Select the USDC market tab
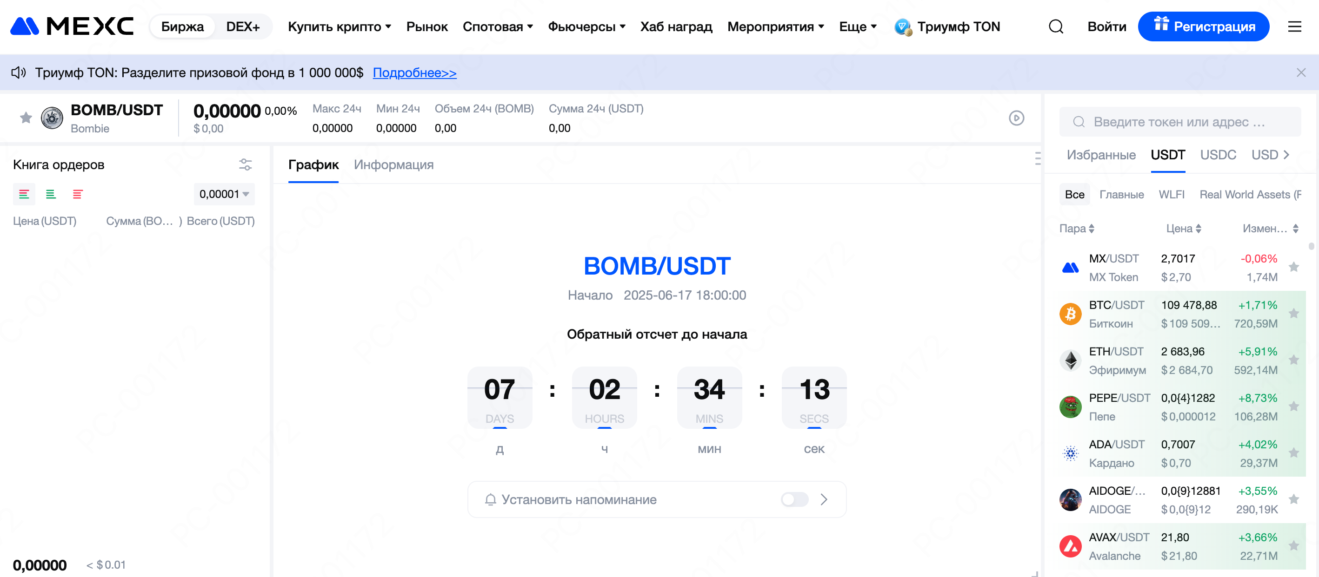This screenshot has height=577, width=1319. point(1218,155)
